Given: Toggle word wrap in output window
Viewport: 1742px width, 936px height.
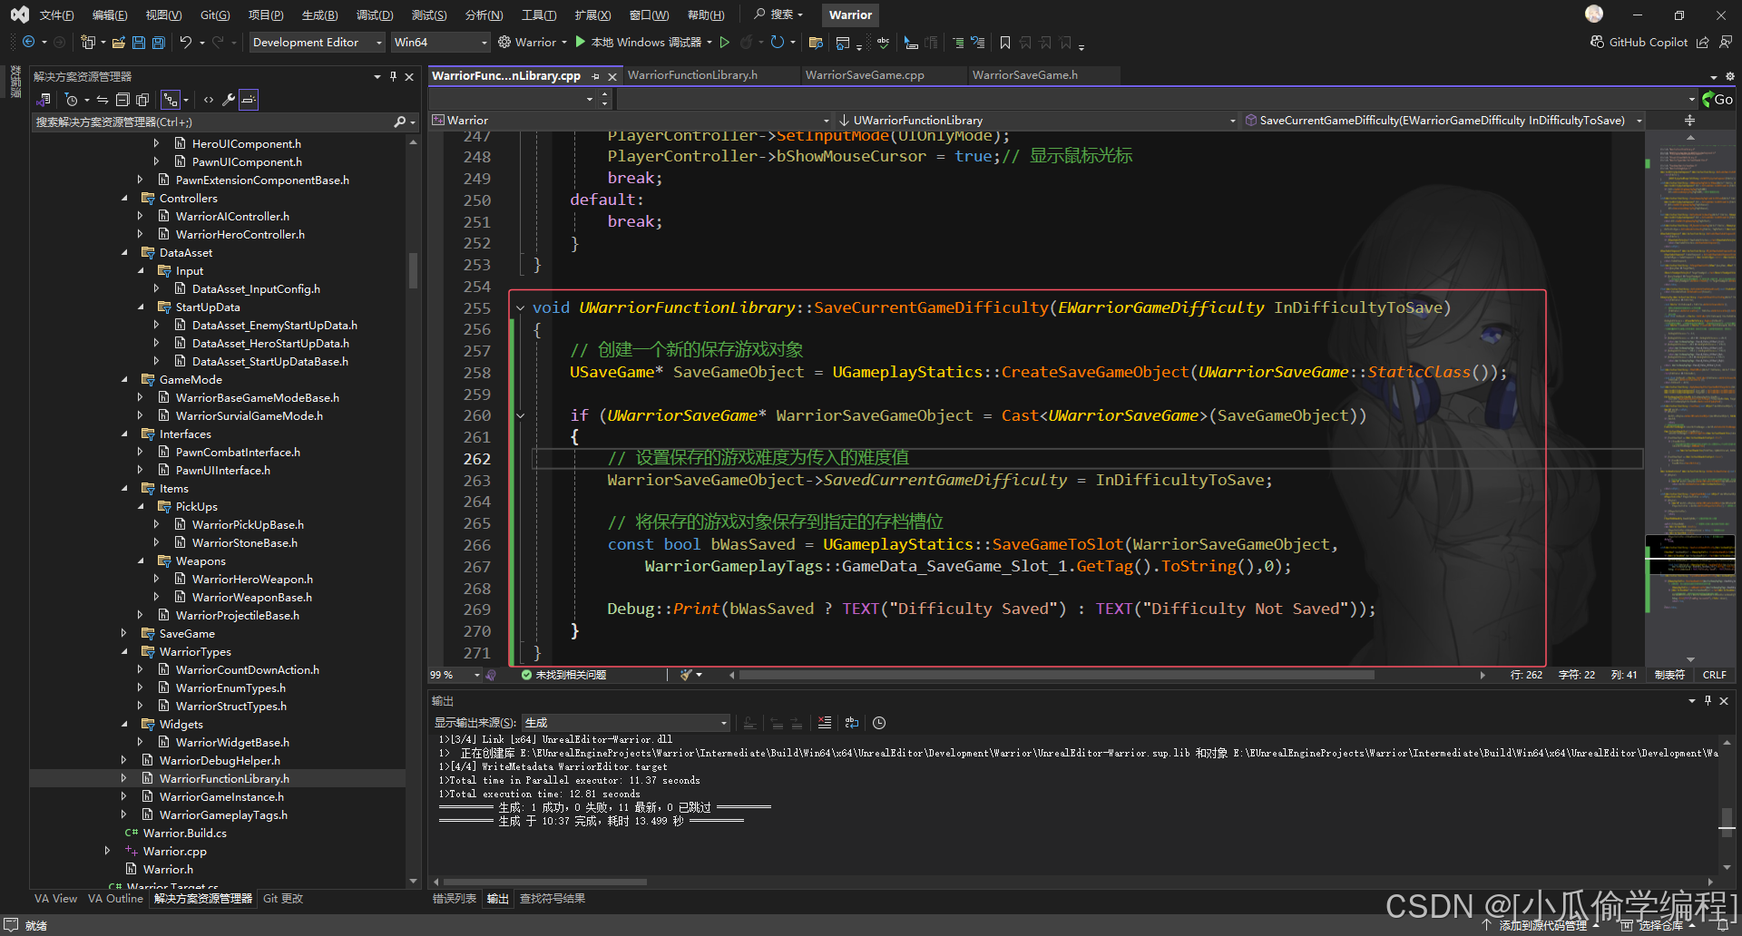Looking at the screenshot, I should pyautogui.click(x=851, y=723).
